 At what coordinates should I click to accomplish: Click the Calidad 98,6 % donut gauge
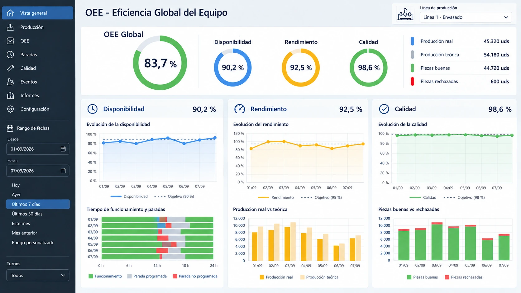point(369,68)
